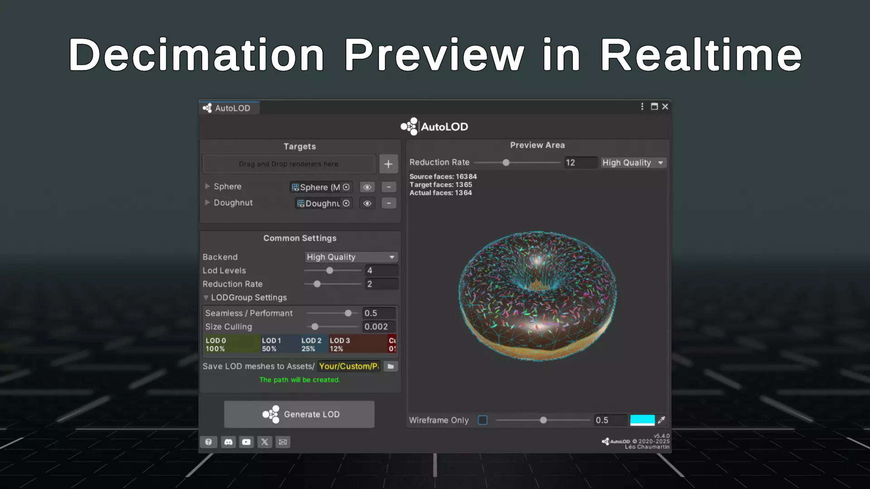Open the window three-dot options menu
The image size is (870, 489).
tap(642, 106)
